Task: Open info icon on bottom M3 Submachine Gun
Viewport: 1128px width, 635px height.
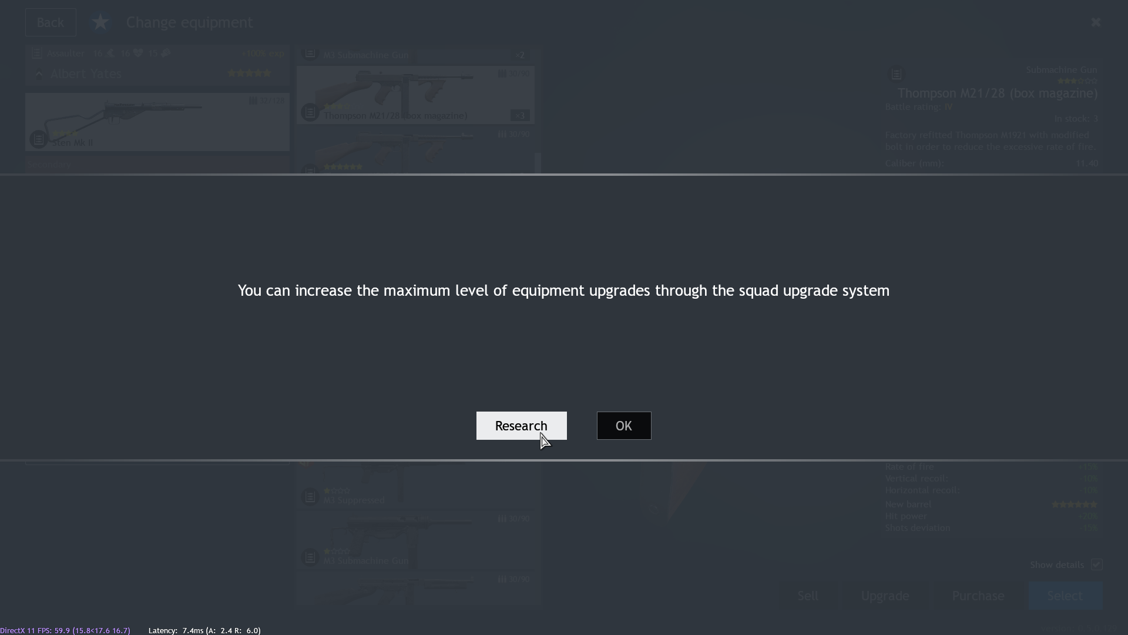Action: (310, 557)
